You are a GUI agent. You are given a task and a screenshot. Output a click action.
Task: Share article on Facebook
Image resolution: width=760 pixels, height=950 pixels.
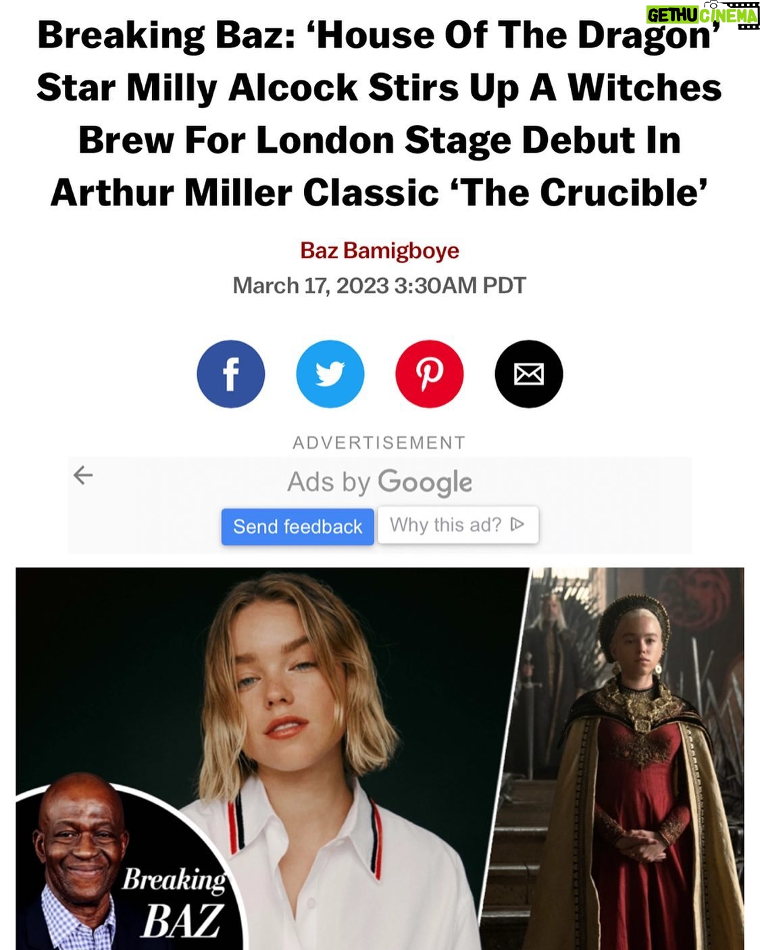click(230, 374)
